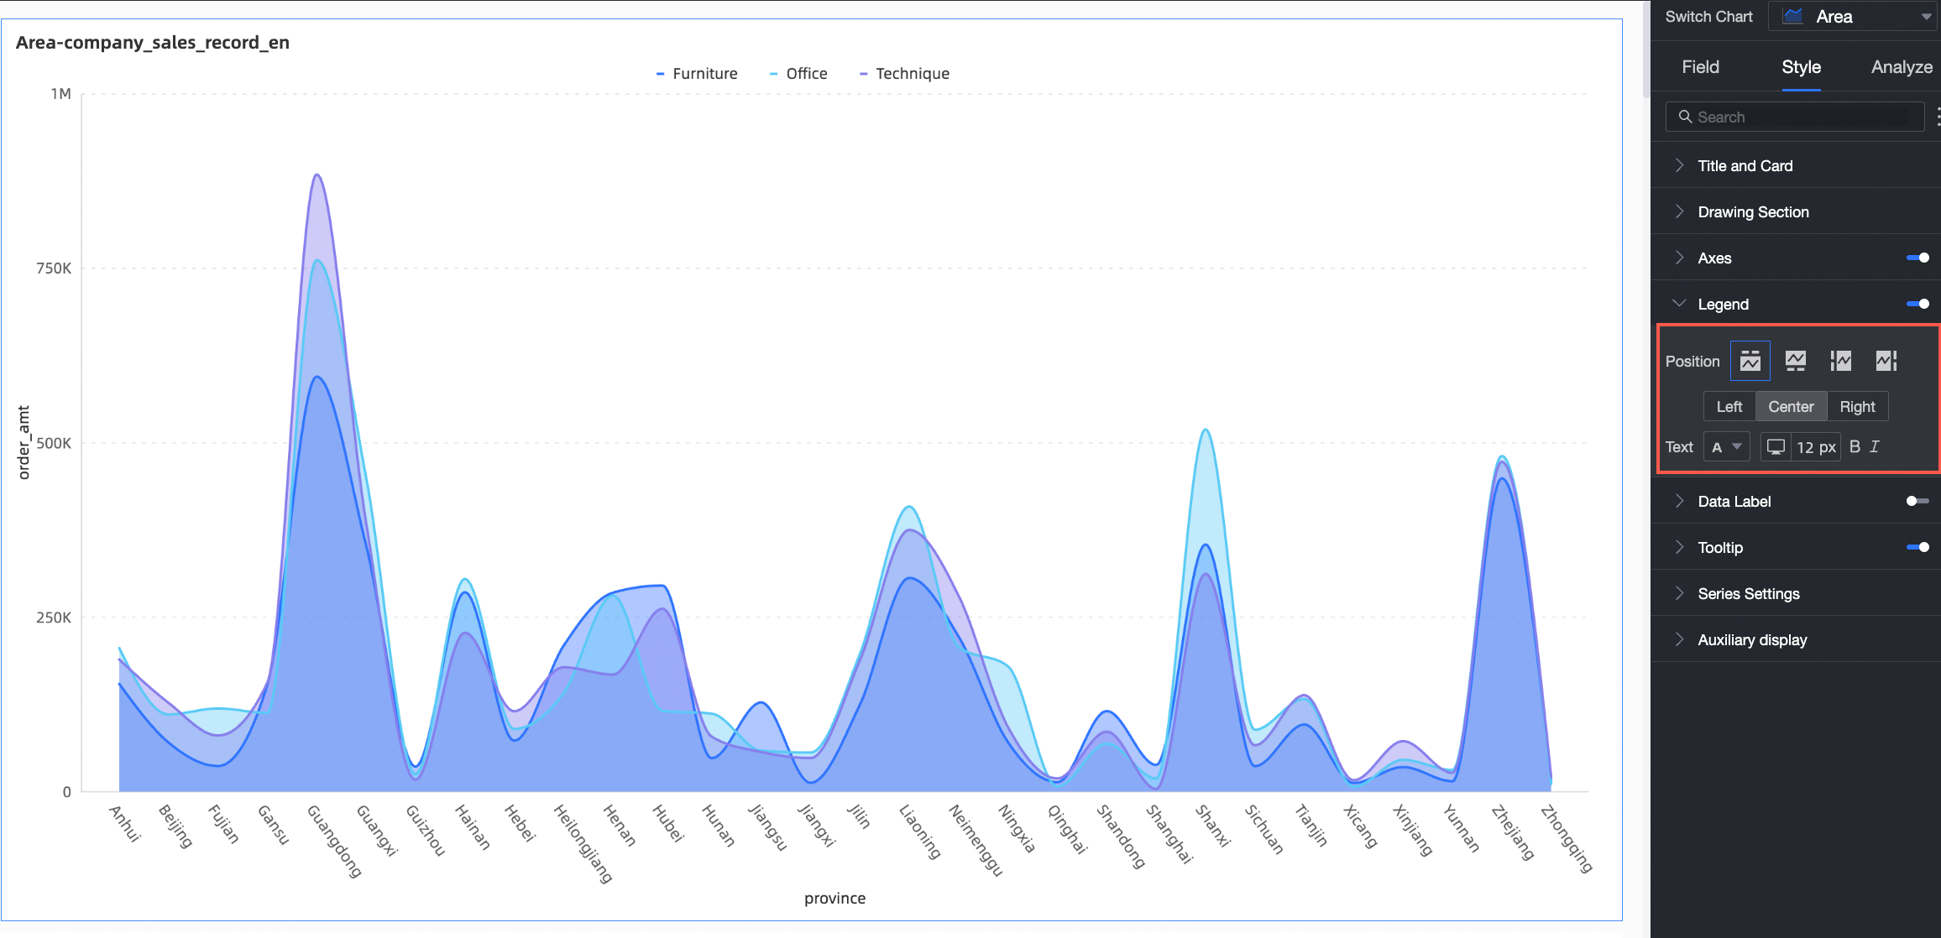Toggle the Axes switch
Screen dimensions: 1941x938
click(x=1917, y=258)
